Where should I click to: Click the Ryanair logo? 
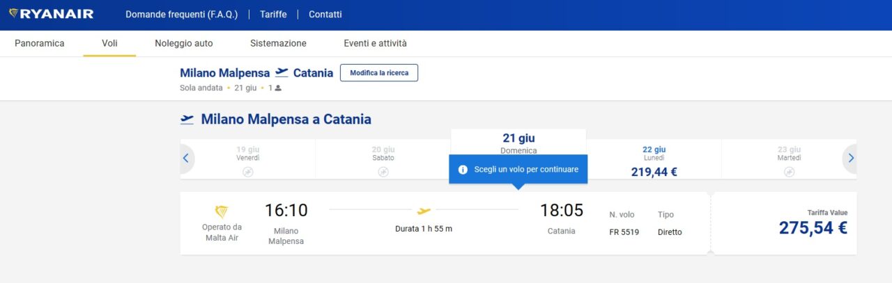(x=51, y=14)
